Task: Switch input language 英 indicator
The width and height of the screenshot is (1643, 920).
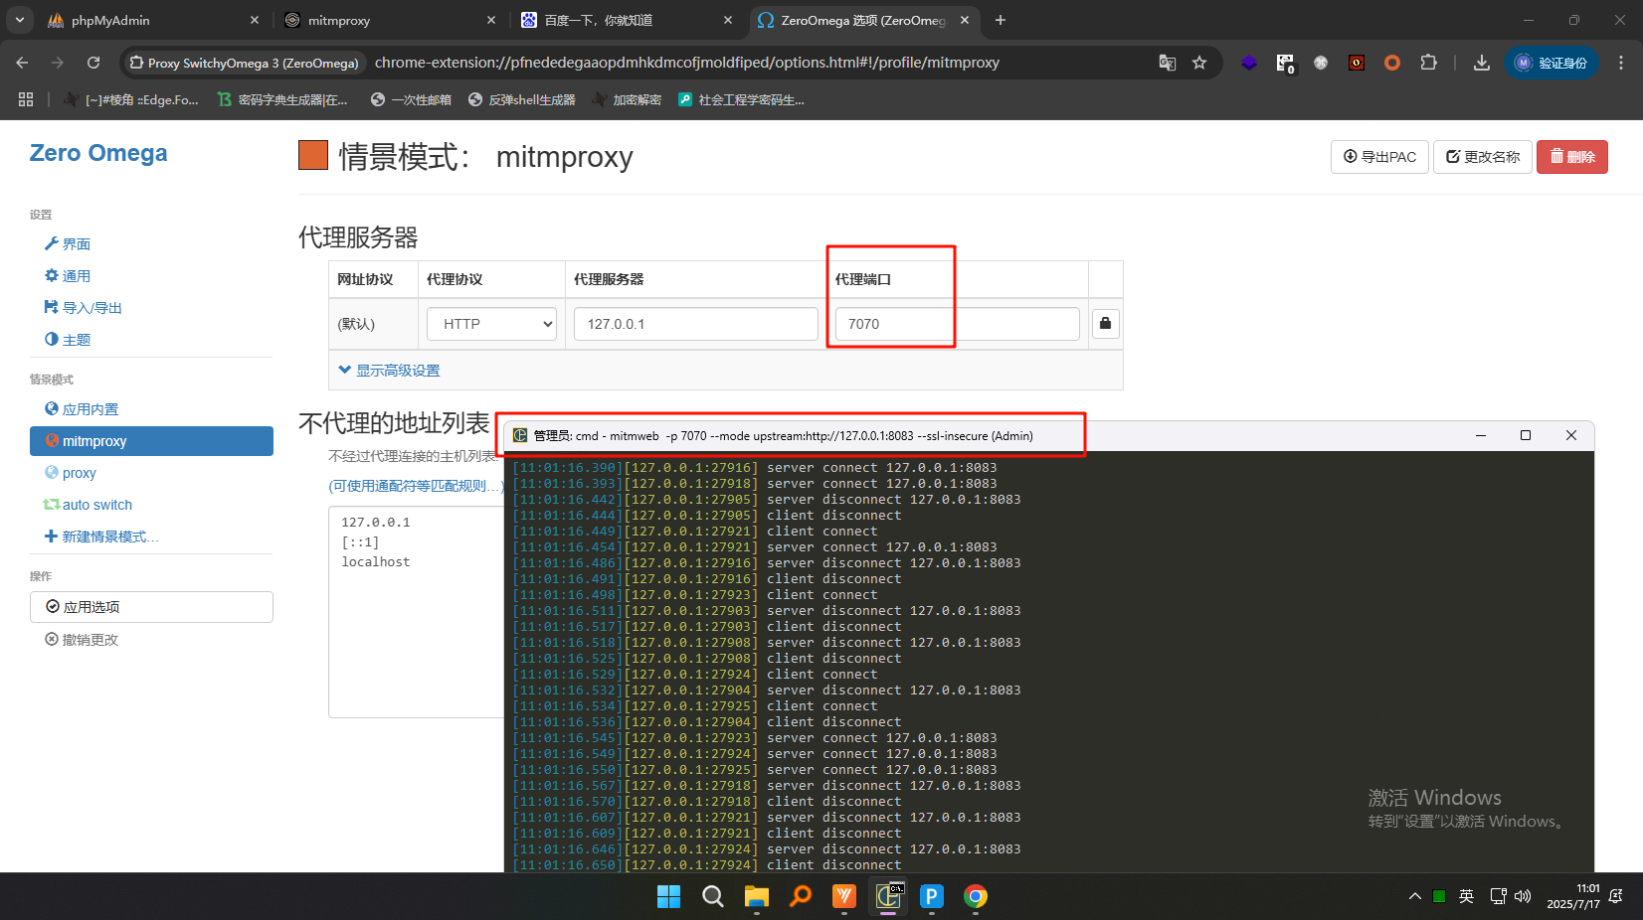Action: click(1466, 896)
